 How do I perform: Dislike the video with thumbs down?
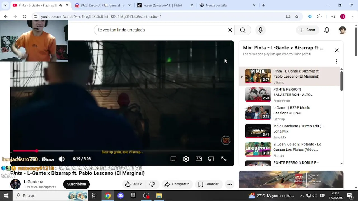[x=152, y=184]
